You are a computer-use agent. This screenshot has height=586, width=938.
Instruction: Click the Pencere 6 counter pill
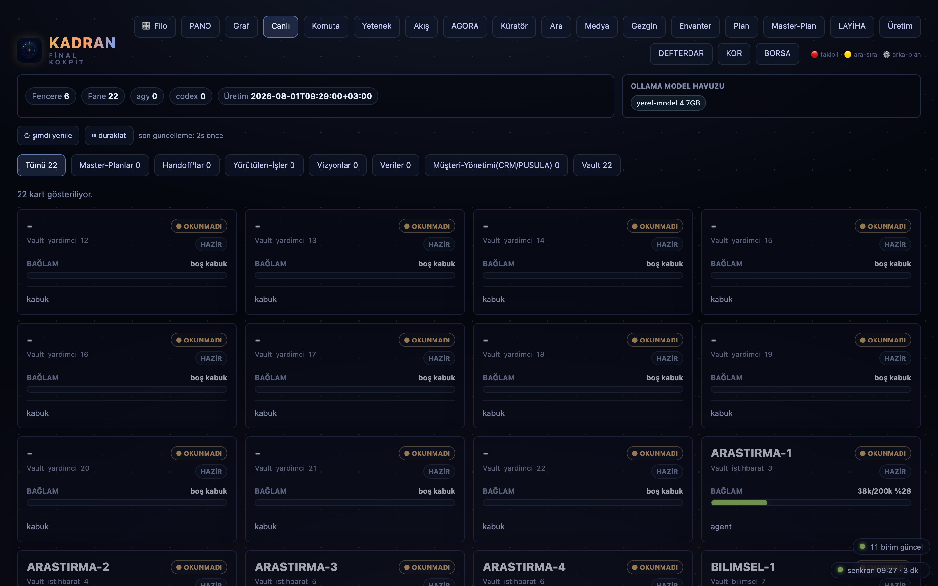[x=50, y=96]
